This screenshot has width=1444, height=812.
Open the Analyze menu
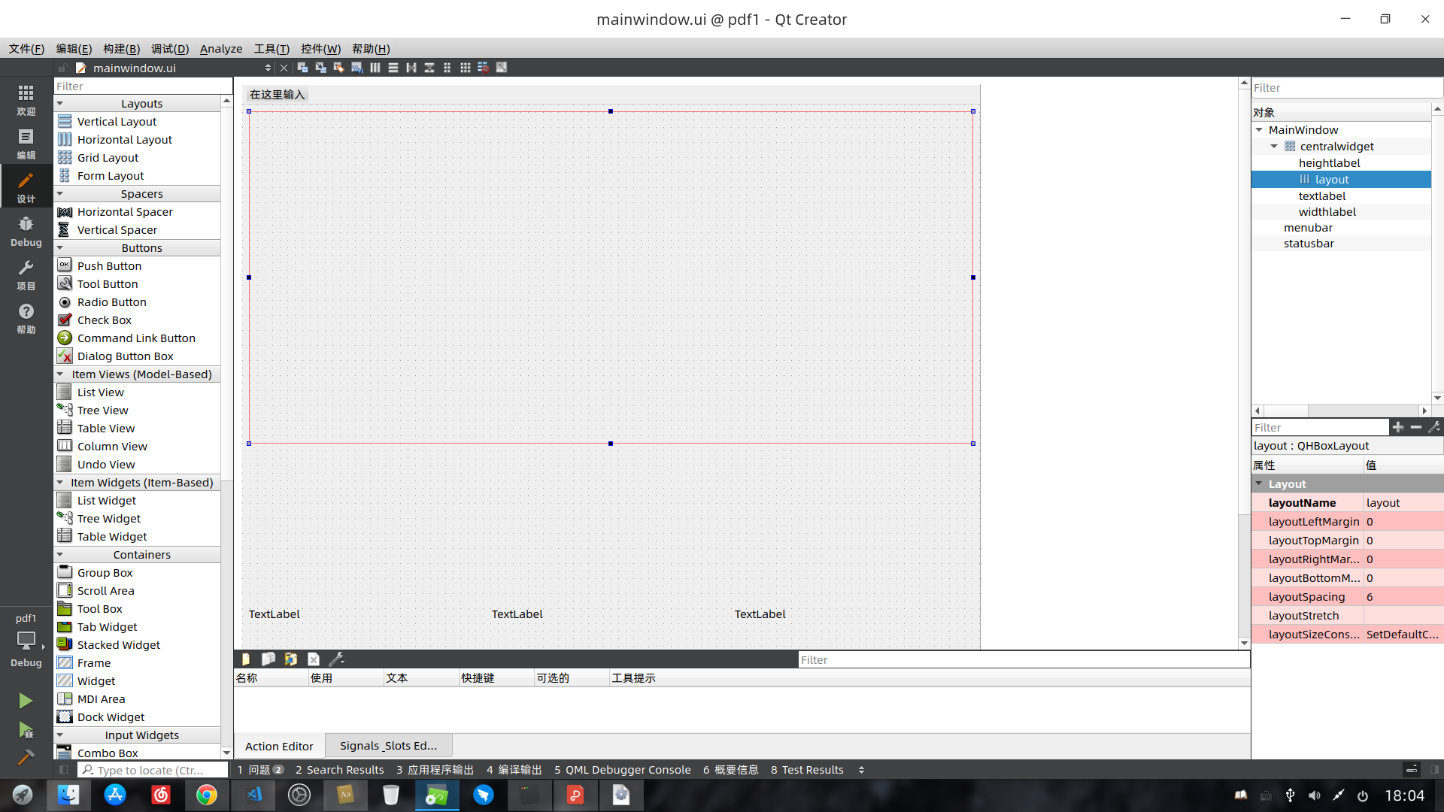220,49
